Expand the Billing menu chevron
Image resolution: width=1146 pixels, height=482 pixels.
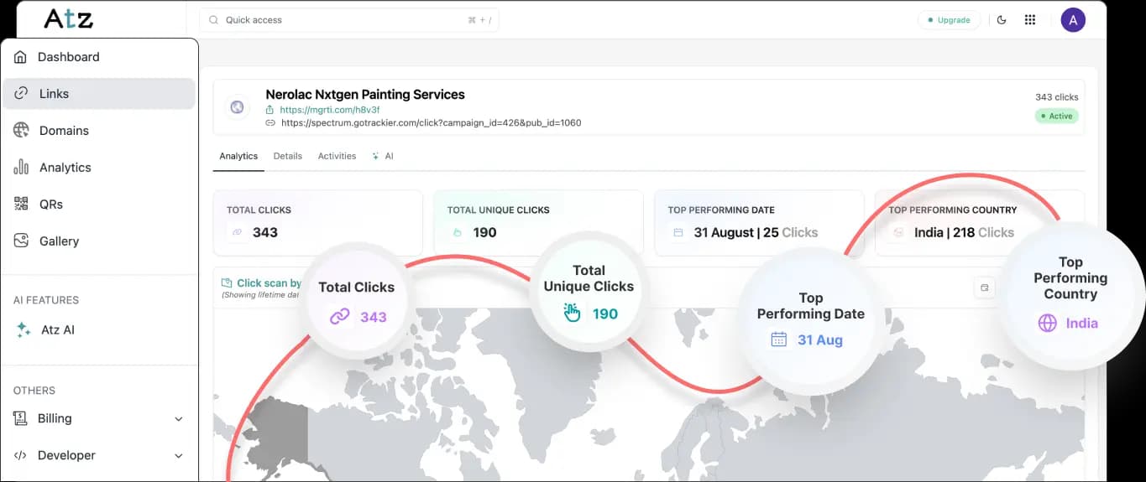pos(178,419)
